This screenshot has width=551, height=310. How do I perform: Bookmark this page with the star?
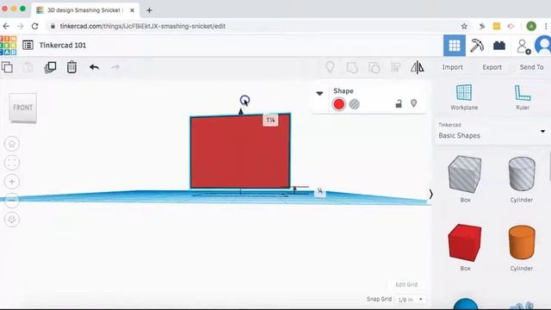(464, 26)
